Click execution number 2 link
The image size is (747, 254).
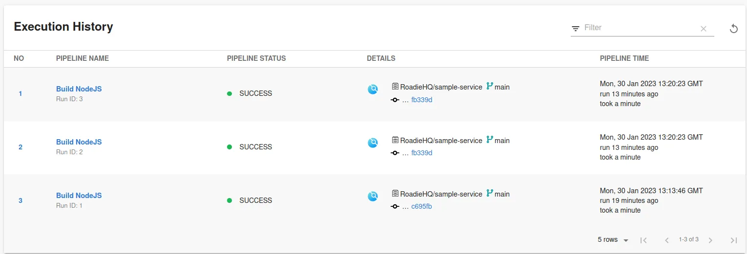click(21, 147)
